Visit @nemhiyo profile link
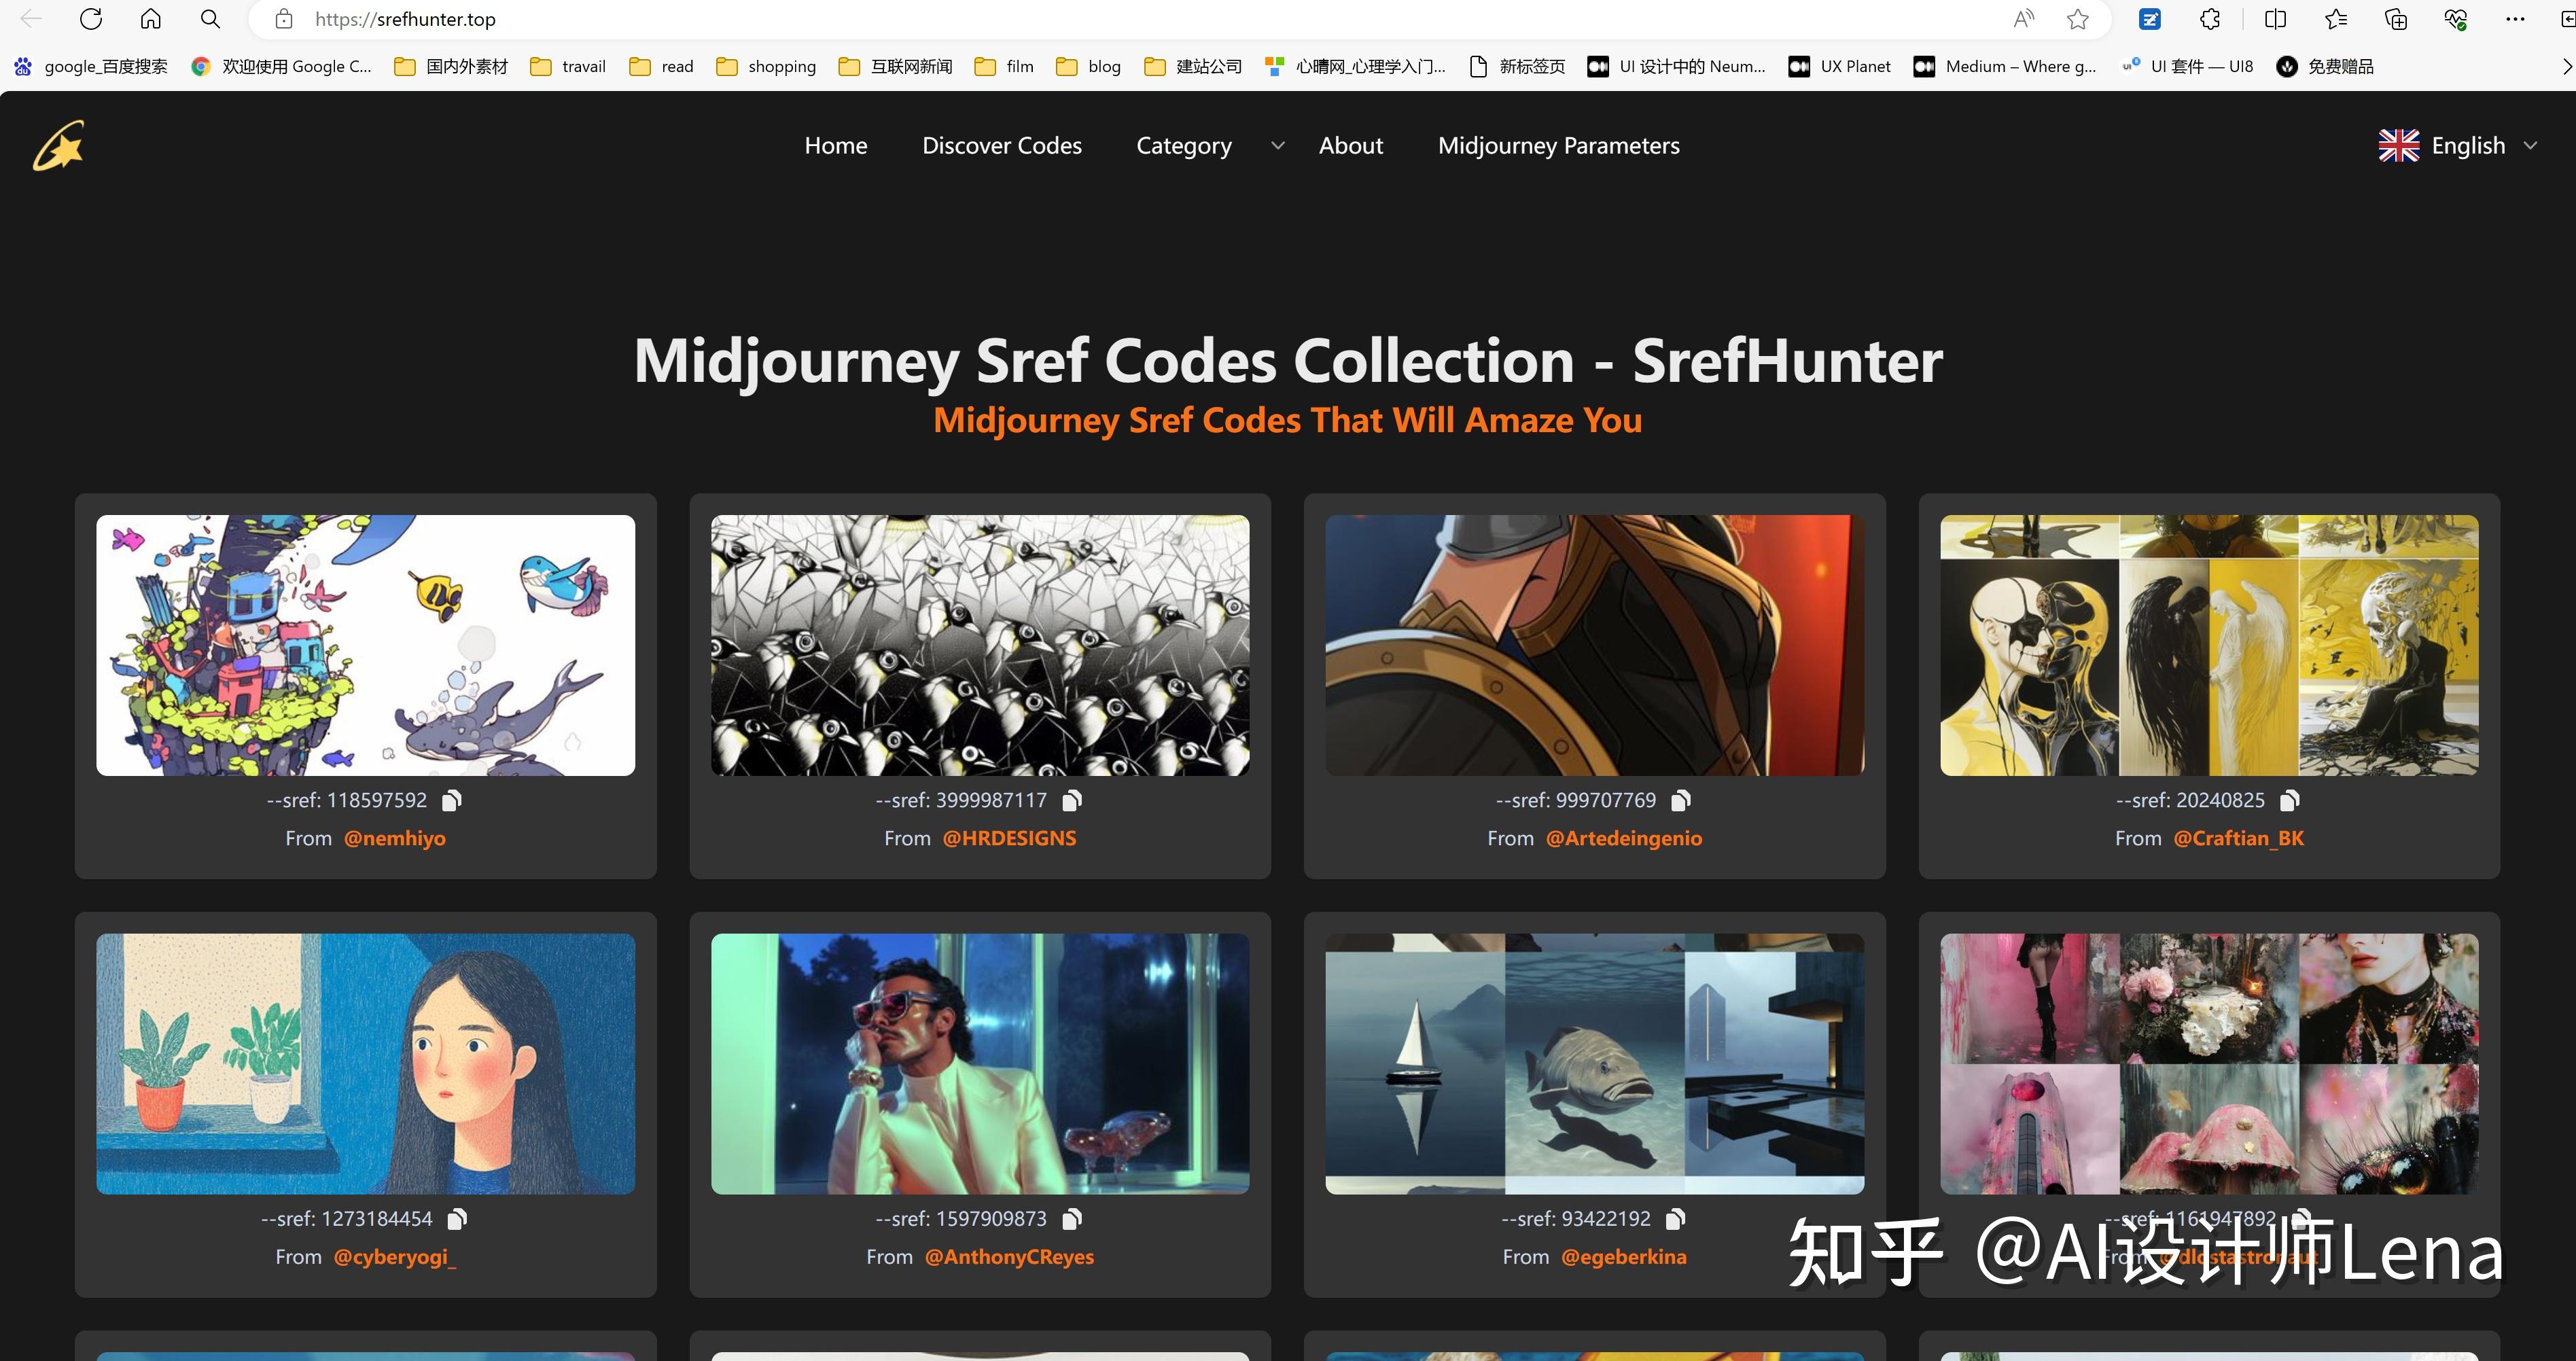2576x1361 pixels. pyautogui.click(x=395, y=838)
